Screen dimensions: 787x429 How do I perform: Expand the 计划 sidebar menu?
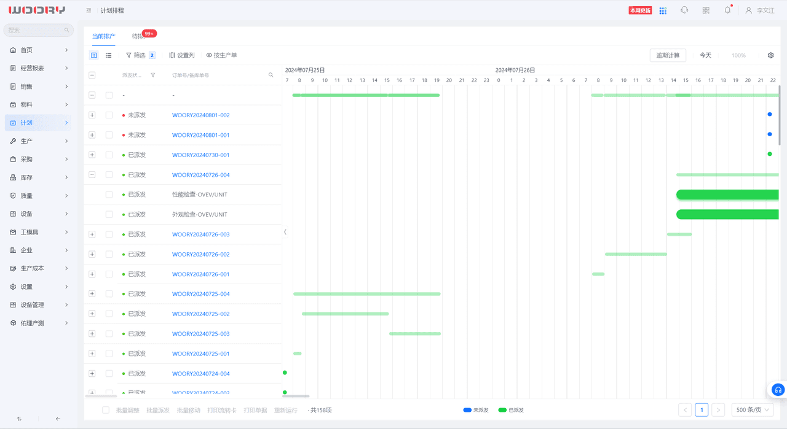click(39, 123)
